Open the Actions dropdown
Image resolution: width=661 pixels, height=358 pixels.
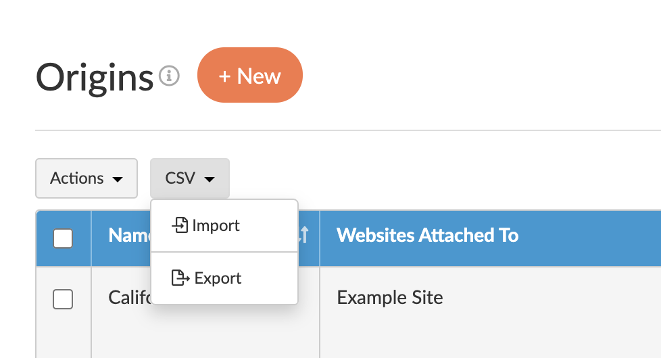(86, 178)
